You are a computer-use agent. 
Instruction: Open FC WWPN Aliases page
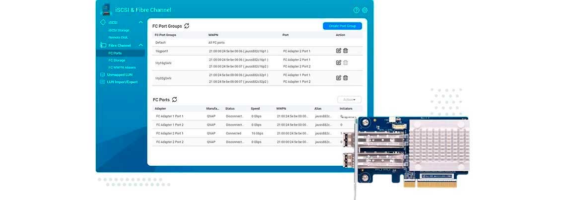click(x=122, y=67)
